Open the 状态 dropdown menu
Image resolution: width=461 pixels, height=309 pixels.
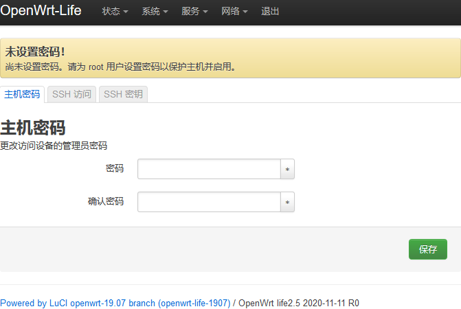point(115,12)
